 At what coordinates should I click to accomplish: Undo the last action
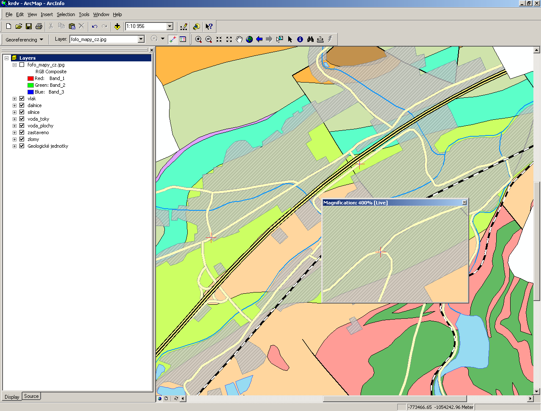pos(94,26)
